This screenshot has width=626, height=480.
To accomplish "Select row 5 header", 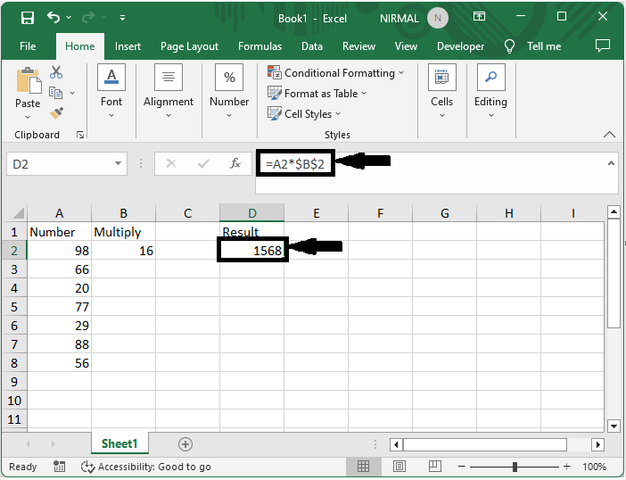I will [14, 307].
